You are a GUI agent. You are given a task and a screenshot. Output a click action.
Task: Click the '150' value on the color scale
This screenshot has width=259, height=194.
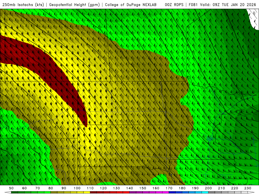point(143,188)
